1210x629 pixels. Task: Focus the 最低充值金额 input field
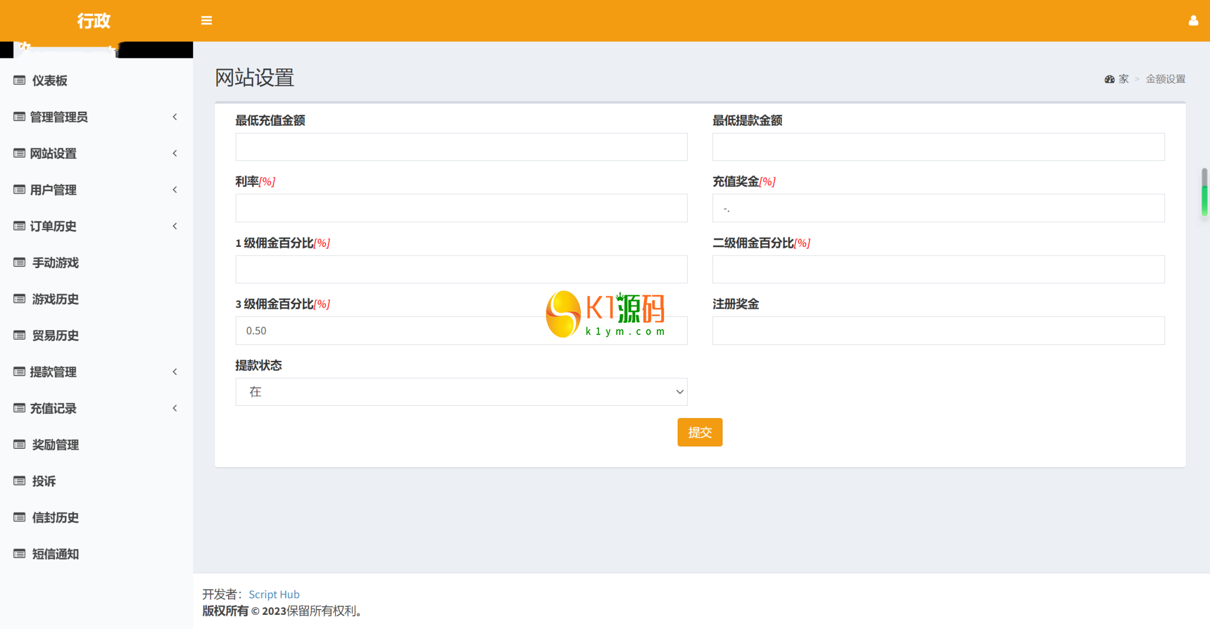click(461, 146)
